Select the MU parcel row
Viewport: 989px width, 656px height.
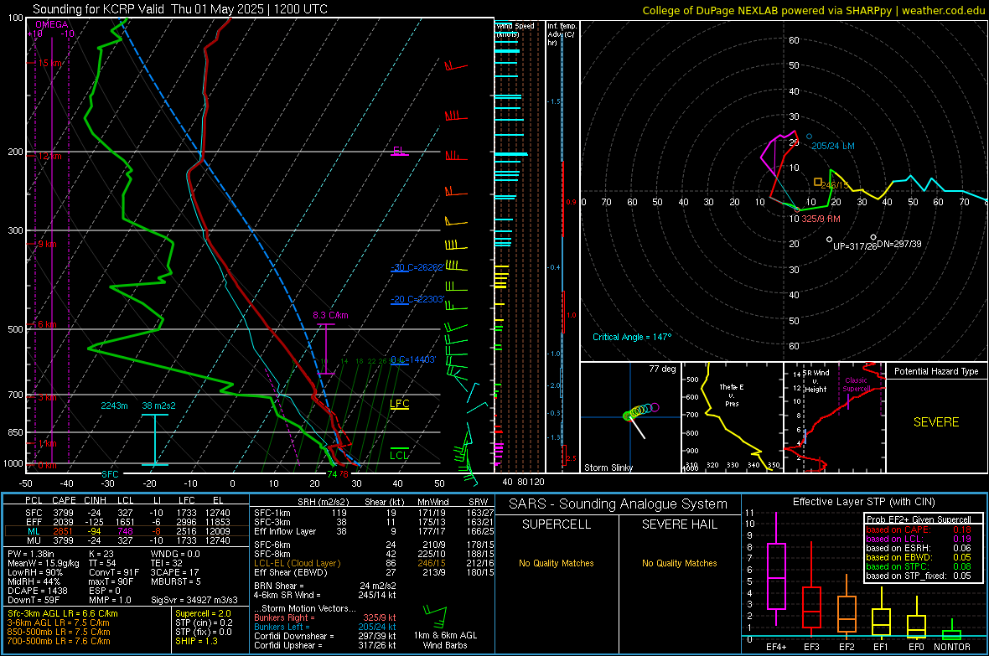point(127,540)
